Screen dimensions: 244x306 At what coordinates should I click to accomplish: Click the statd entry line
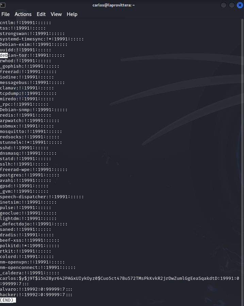tap(26, 159)
